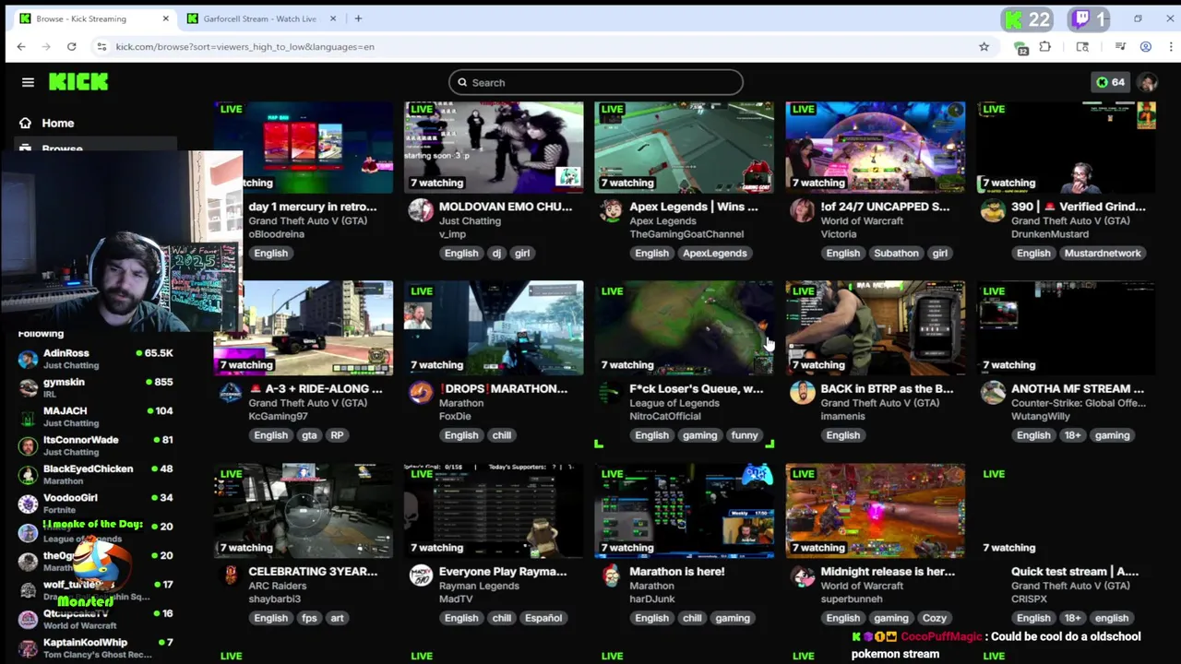
Task: Switch to Garforcell Stream browser tab
Action: click(260, 18)
